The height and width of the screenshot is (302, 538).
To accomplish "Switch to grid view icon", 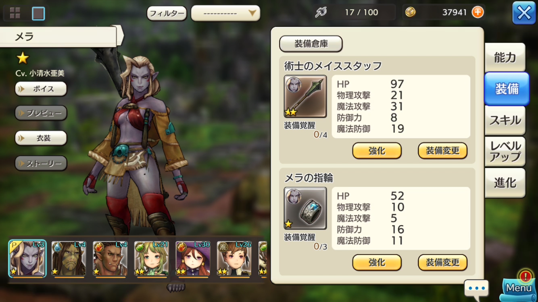I will (x=15, y=13).
